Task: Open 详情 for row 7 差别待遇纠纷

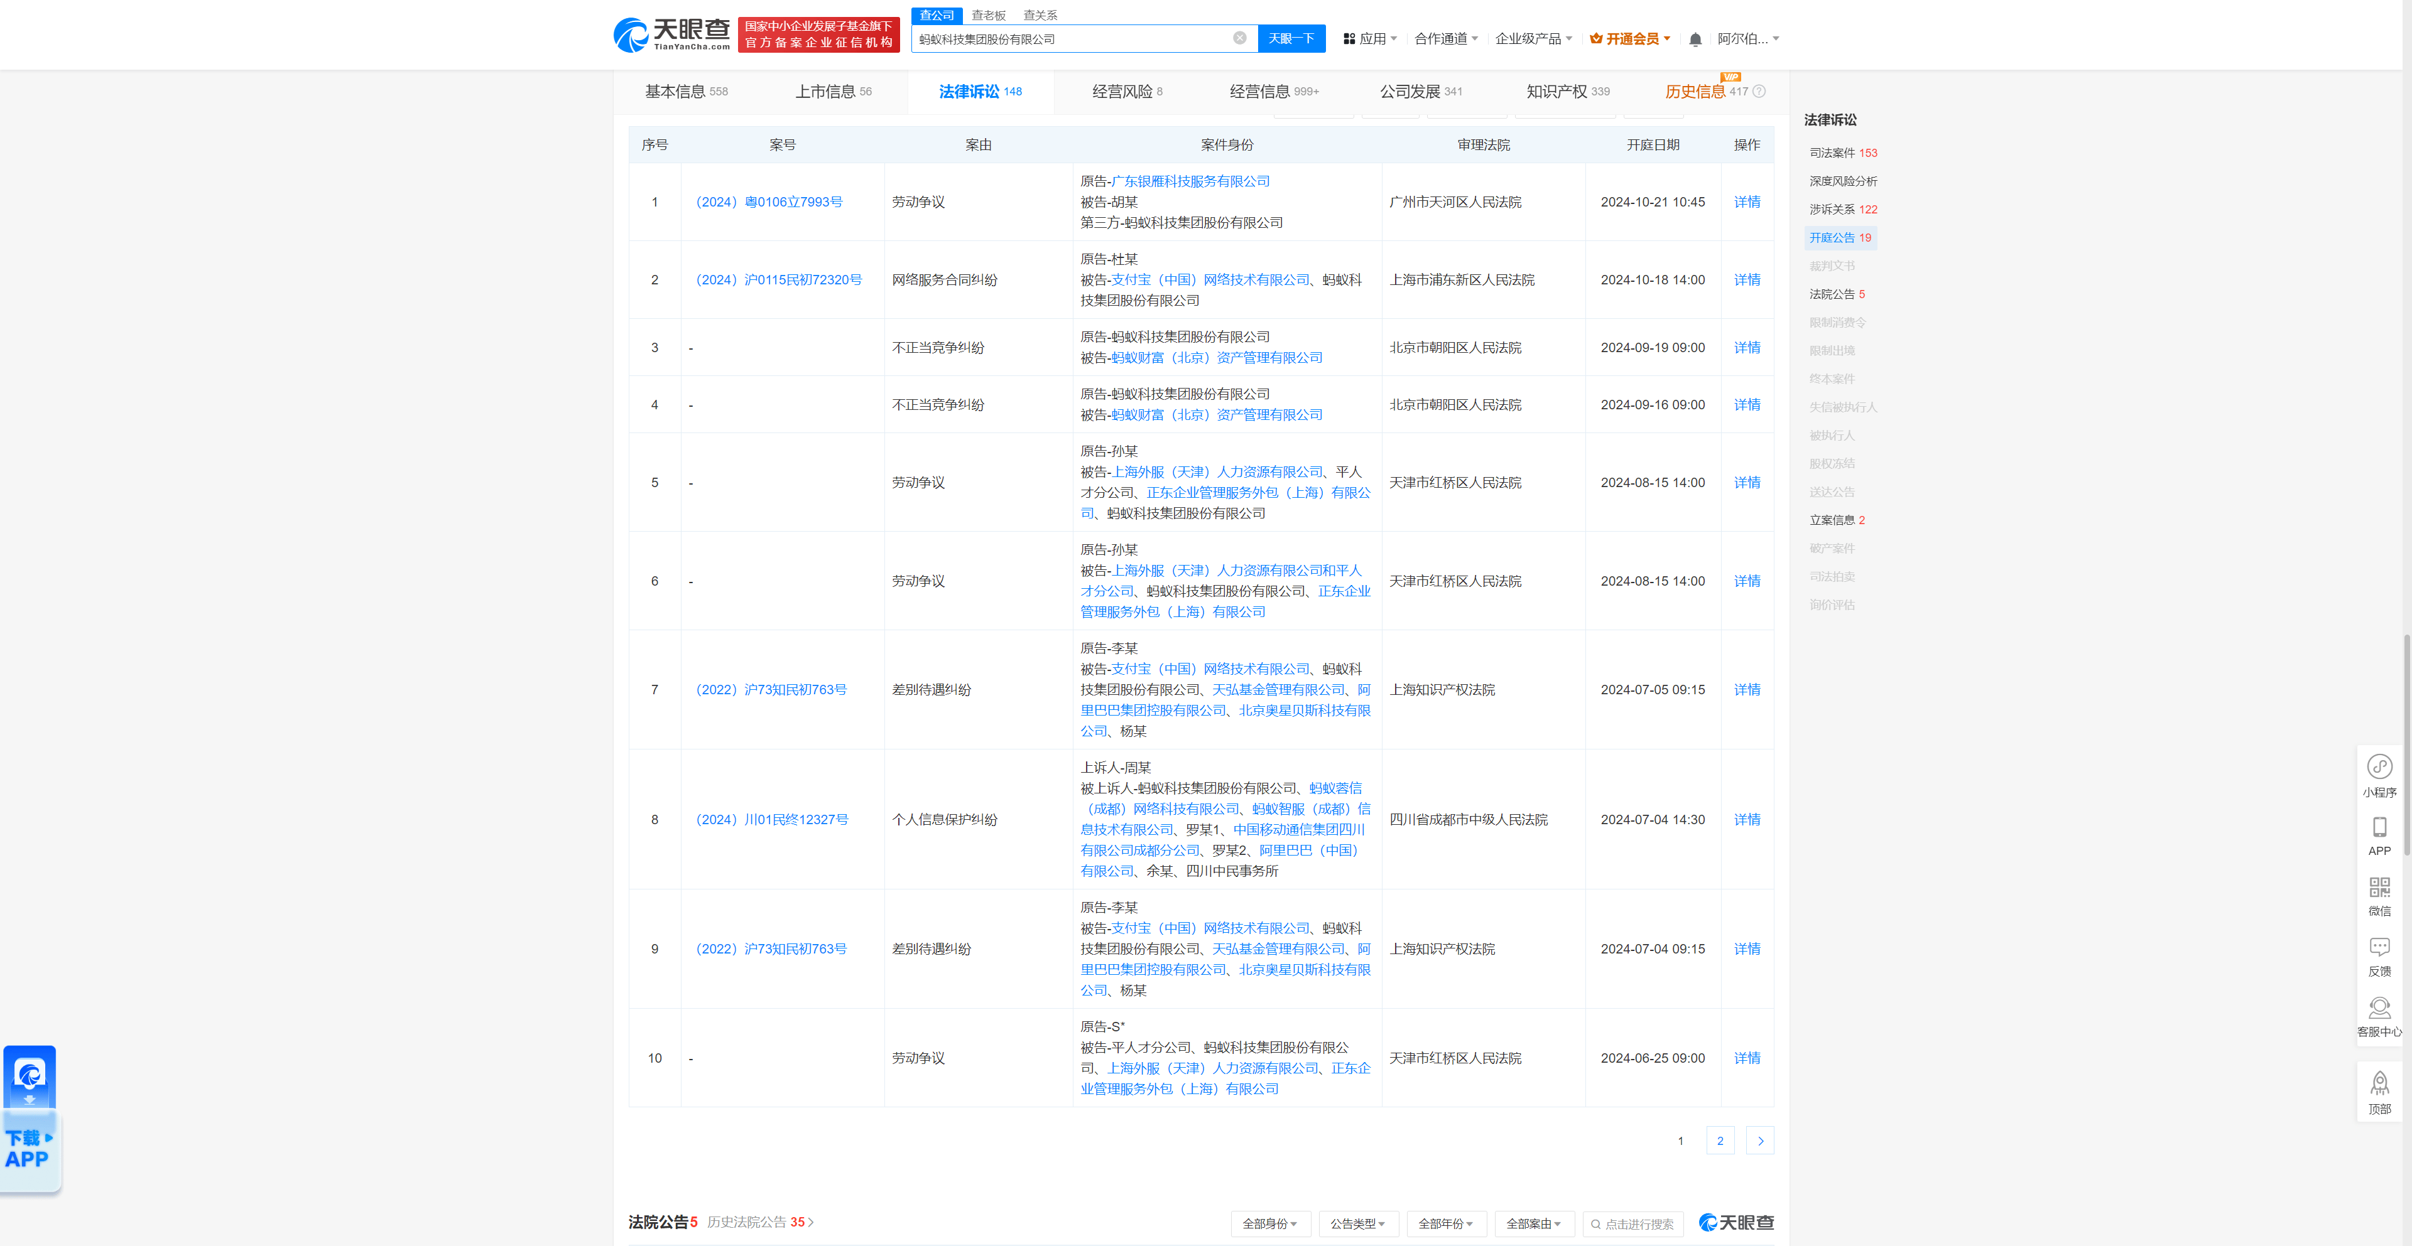Action: (x=1746, y=689)
